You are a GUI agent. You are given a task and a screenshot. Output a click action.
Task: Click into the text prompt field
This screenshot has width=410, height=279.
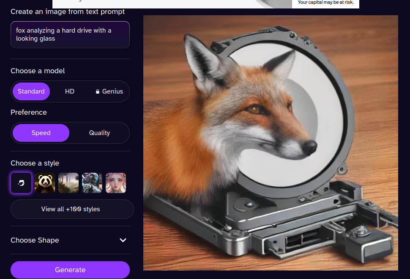(70, 35)
